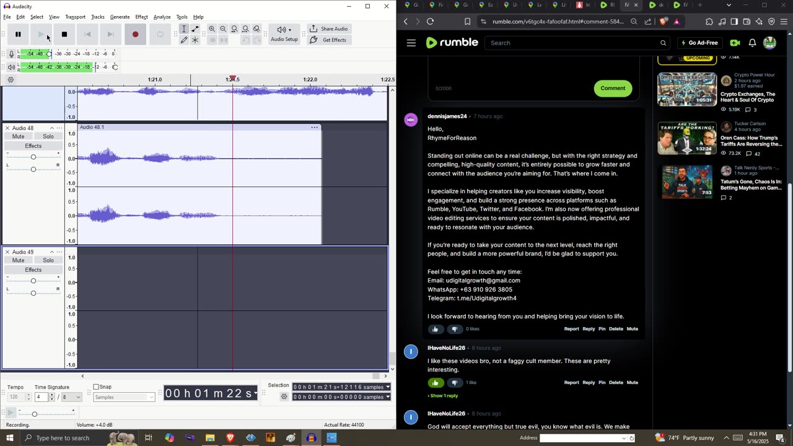The height and width of the screenshot is (446, 793).
Task: Select the Draw pencil tool
Action: click(184, 40)
